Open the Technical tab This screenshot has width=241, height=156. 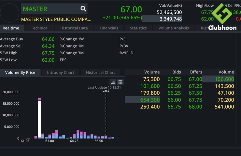click(x=40, y=28)
